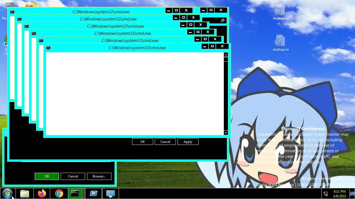
Task: Click OK next to the Apply button
Action: pyautogui.click(x=143, y=142)
